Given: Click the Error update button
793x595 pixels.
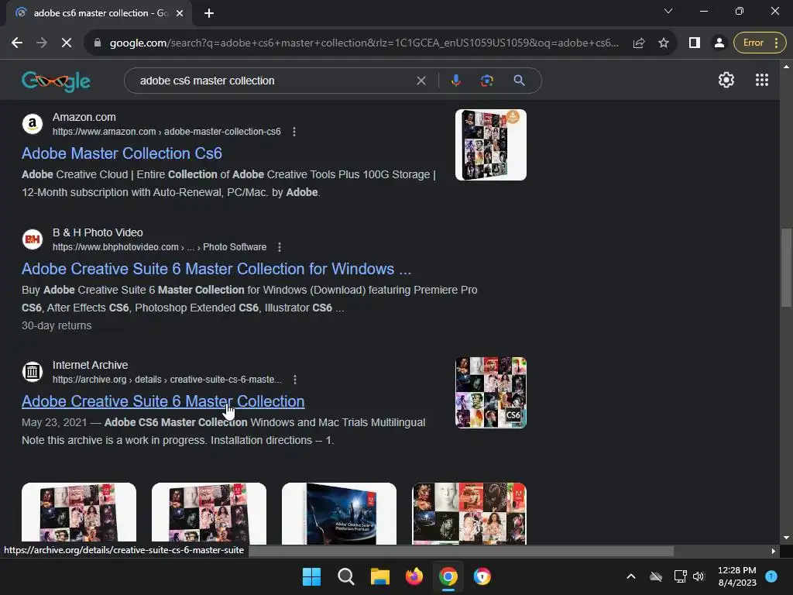Looking at the screenshot, I should click(x=760, y=43).
